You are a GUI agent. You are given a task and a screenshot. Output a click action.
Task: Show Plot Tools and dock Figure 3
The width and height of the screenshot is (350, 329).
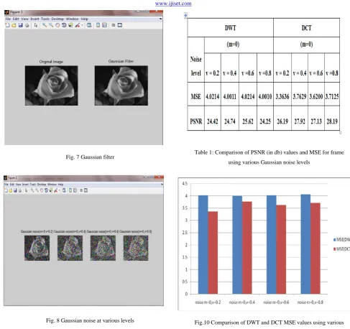click(x=120, y=25)
